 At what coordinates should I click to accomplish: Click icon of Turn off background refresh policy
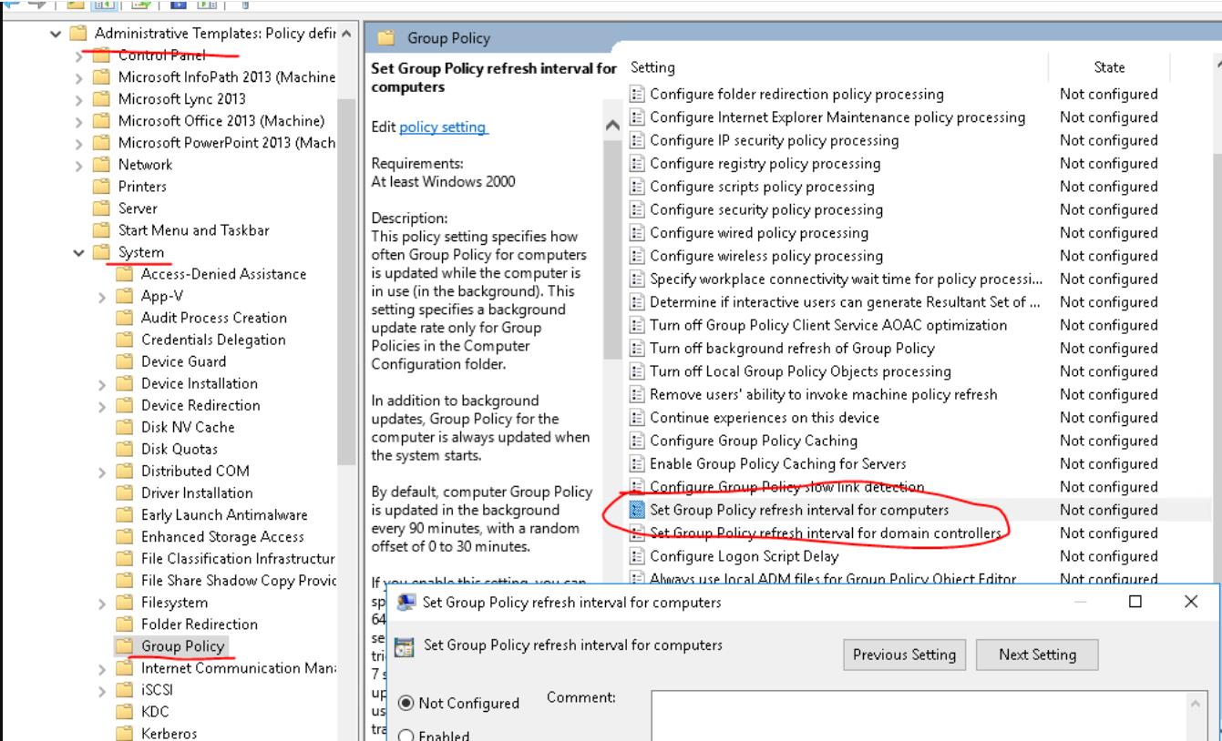tap(638, 349)
